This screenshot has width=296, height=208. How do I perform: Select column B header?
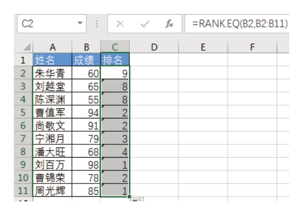(x=86, y=48)
